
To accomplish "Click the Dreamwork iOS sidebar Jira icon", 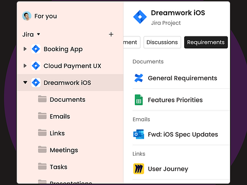I will (36, 83).
